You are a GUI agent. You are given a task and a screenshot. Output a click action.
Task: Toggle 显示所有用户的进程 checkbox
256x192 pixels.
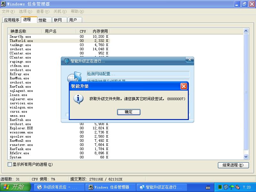pos(10,164)
